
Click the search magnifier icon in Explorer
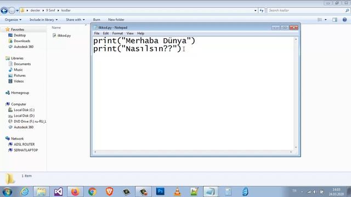[347, 10]
